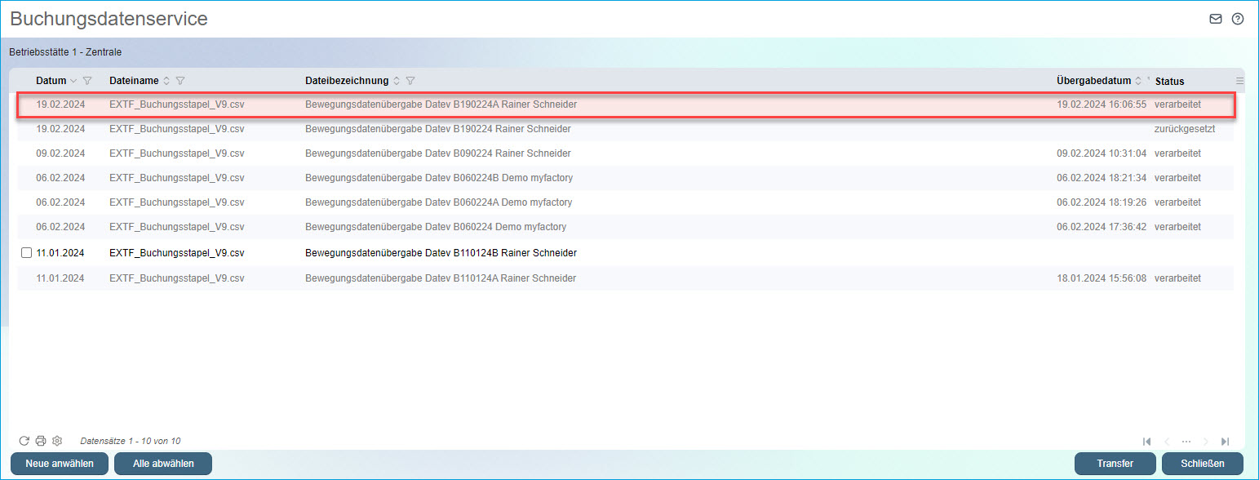
Task: Open the mail envelope icon in header
Action: point(1216,19)
